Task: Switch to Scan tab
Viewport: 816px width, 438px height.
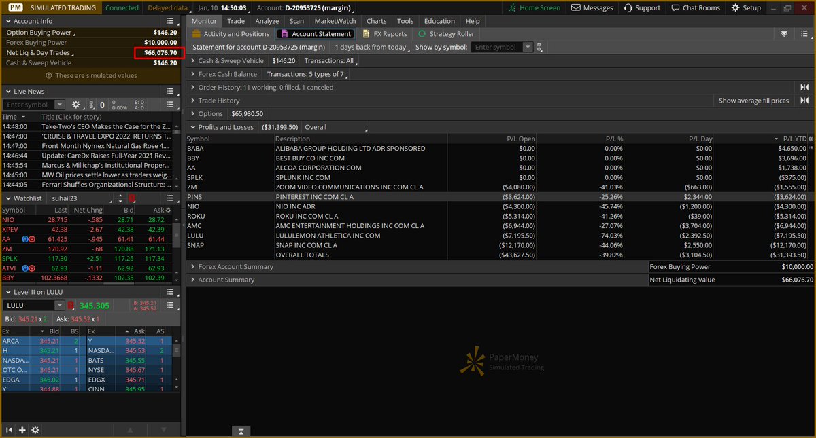Action: [296, 21]
